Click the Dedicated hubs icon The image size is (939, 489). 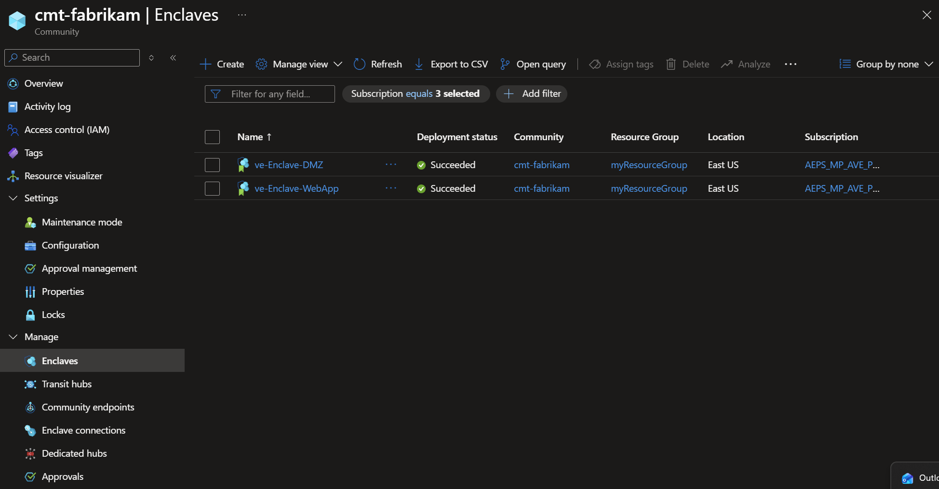click(x=30, y=454)
